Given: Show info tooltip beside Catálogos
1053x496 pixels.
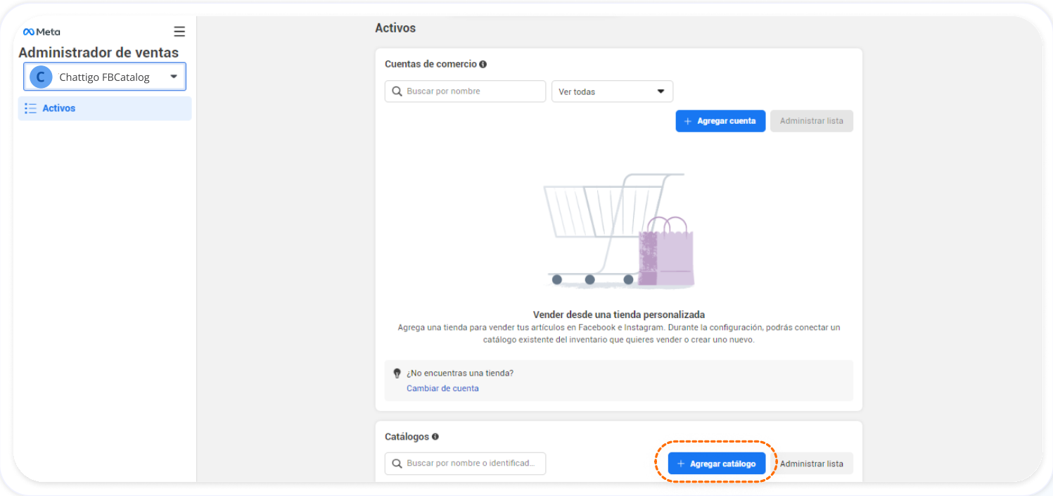Looking at the screenshot, I should coord(435,437).
